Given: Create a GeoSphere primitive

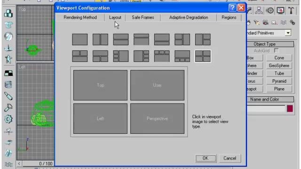Looking at the screenshot, I should tap(279, 66).
